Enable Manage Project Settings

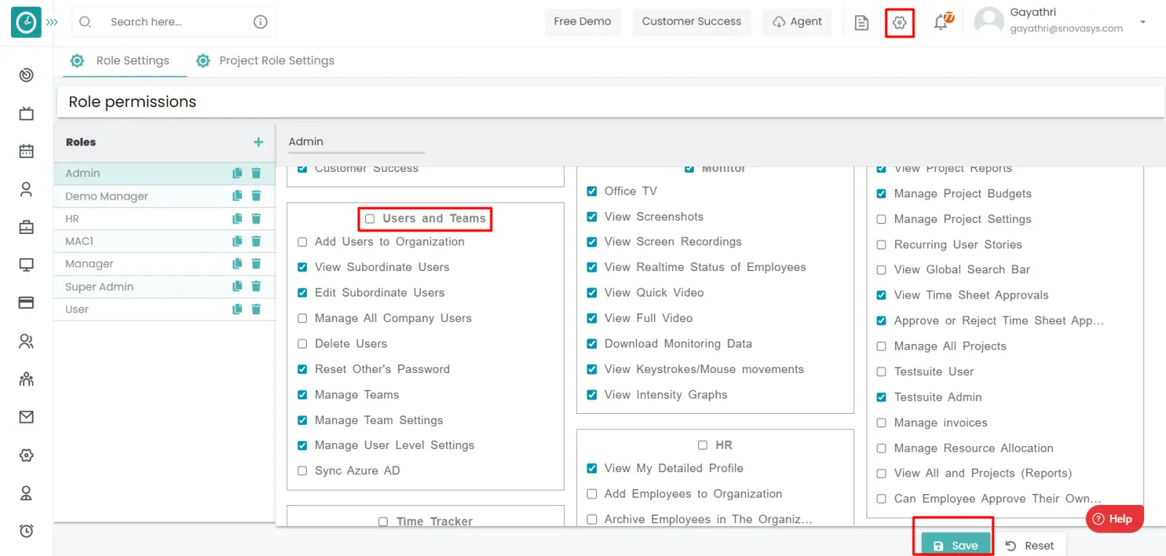(881, 219)
